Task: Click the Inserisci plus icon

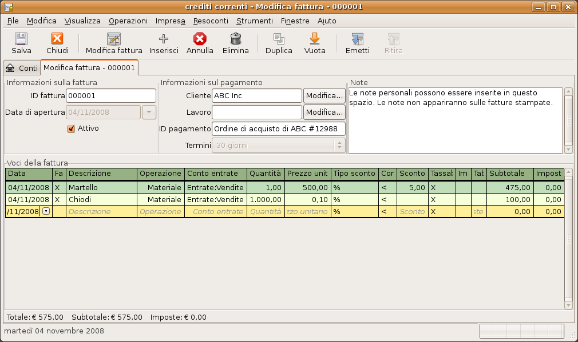Action: [x=164, y=39]
